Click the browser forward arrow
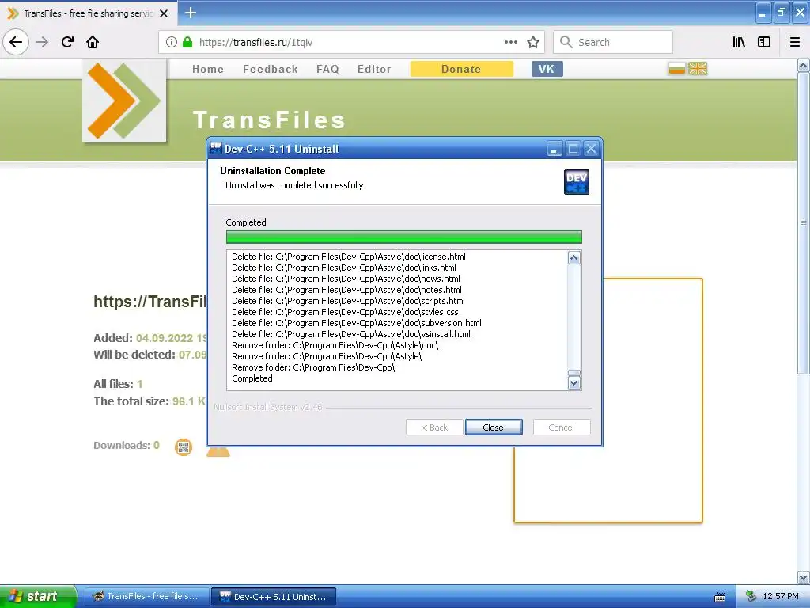Screen dimensions: 810x608 pos(42,42)
